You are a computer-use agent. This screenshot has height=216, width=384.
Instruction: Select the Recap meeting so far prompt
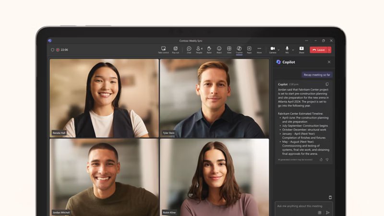(317, 75)
